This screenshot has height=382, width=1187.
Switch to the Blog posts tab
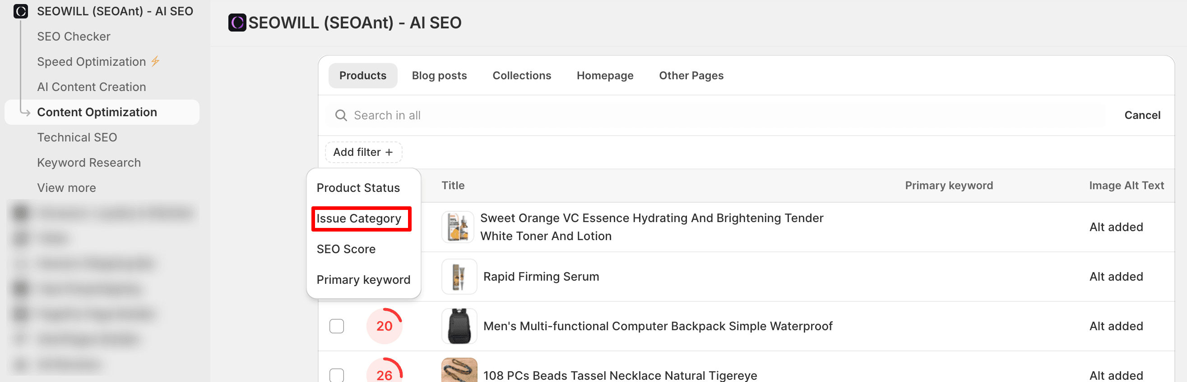[x=439, y=75]
